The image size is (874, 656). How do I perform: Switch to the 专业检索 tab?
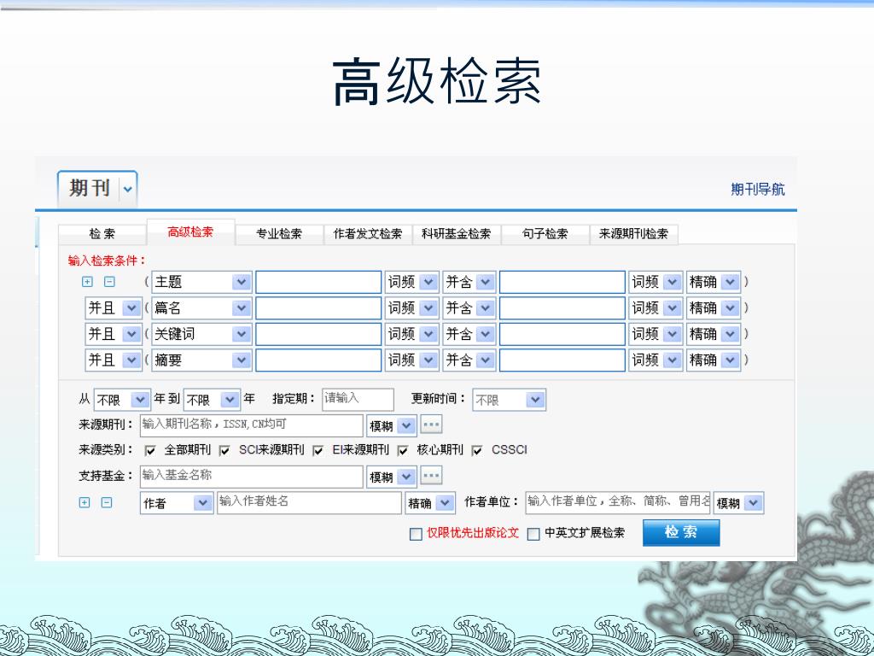279,234
